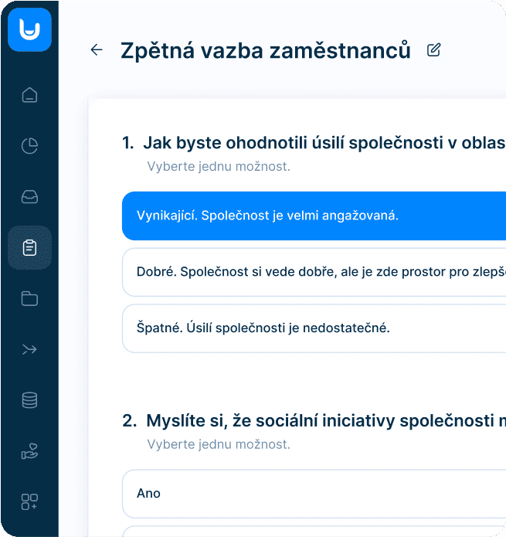
Task: Click the back arrow next to title
Action: (x=97, y=50)
